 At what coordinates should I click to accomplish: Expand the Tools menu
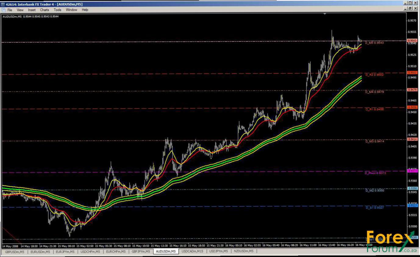(x=58, y=10)
